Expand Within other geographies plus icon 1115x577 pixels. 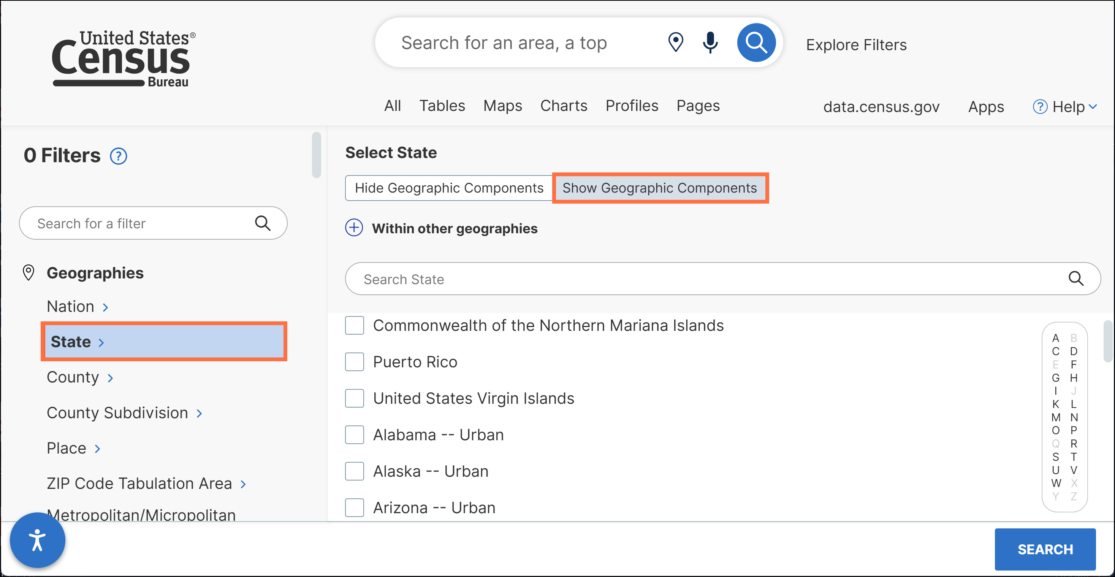(354, 228)
